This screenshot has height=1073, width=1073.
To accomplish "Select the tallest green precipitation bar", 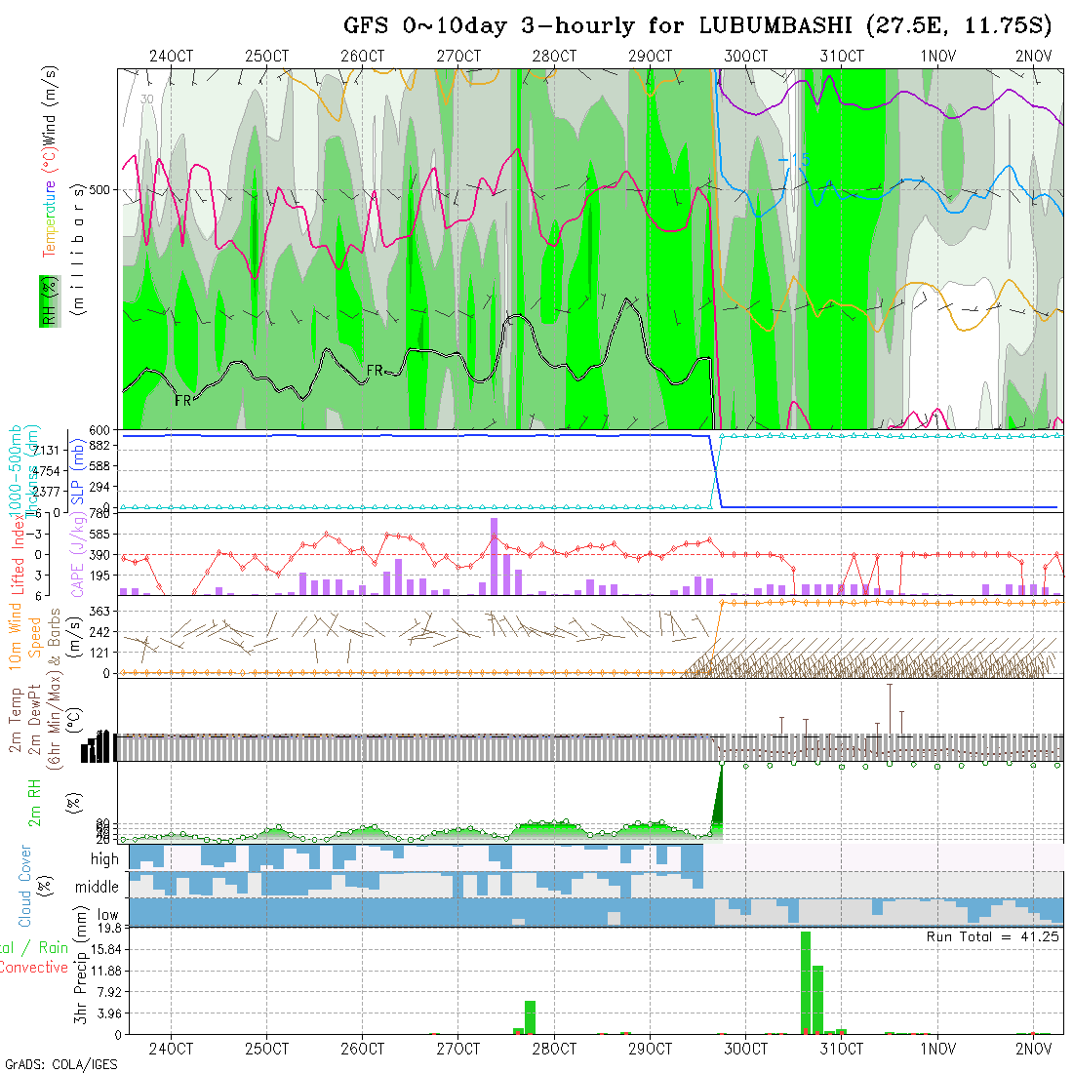I will click(806, 981).
